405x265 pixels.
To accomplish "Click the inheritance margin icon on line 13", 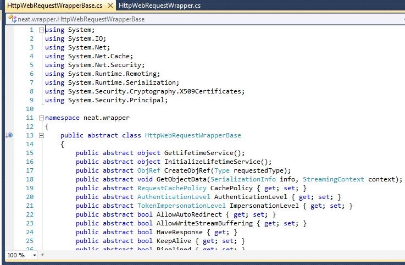I will pyautogui.click(x=9, y=135).
